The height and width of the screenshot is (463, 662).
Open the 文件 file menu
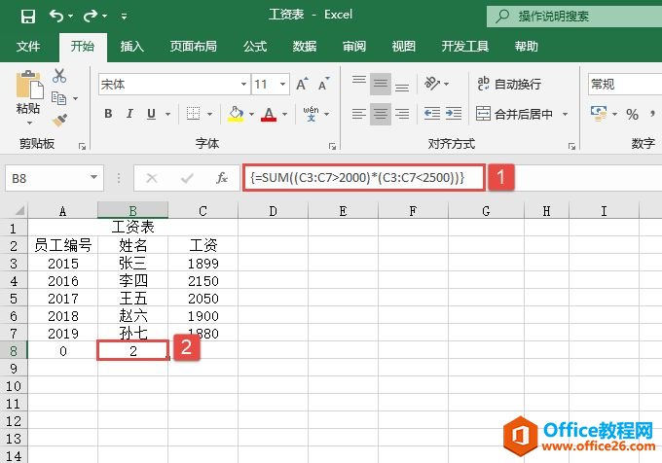[x=28, y=46]
